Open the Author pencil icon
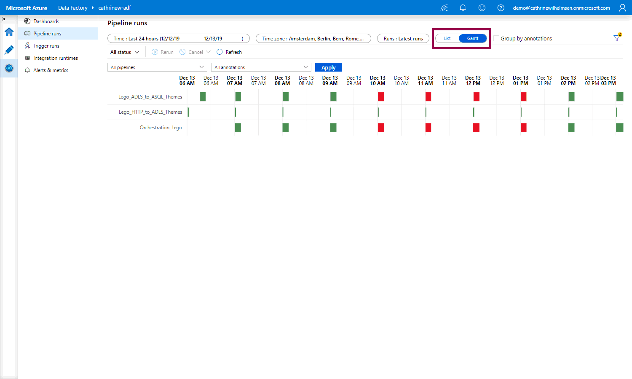632x379 pixels. click(x=9, y=50)
